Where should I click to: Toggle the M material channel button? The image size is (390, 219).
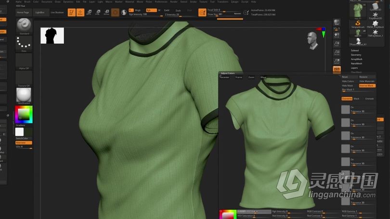(x=159, y=10)
